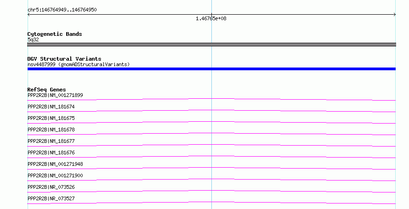Open the PPP2R2B|NM_181676 transcript
The height and width of the screenshot is (209, 409).
coord(51,153)
